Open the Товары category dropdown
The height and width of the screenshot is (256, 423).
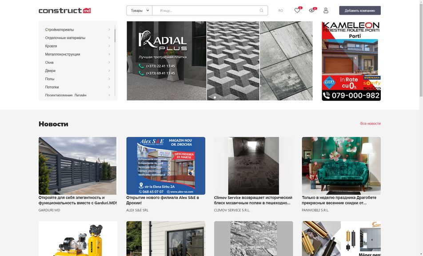point(140,11)
